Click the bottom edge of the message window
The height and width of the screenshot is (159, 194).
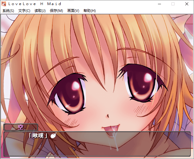coord(97,155)
